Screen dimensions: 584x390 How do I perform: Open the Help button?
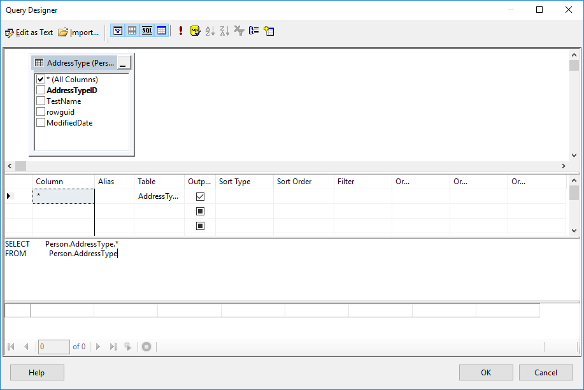click(x=37, y=373)
